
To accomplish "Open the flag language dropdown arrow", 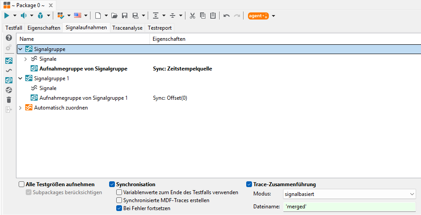I will pyautogui.click(x=86, y=16).
